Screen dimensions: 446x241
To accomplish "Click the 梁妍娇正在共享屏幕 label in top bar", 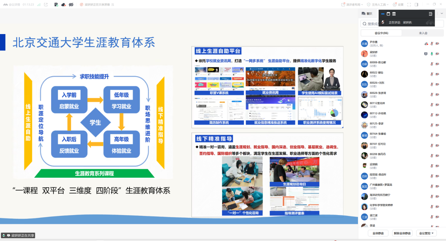I will pos(97,5).
